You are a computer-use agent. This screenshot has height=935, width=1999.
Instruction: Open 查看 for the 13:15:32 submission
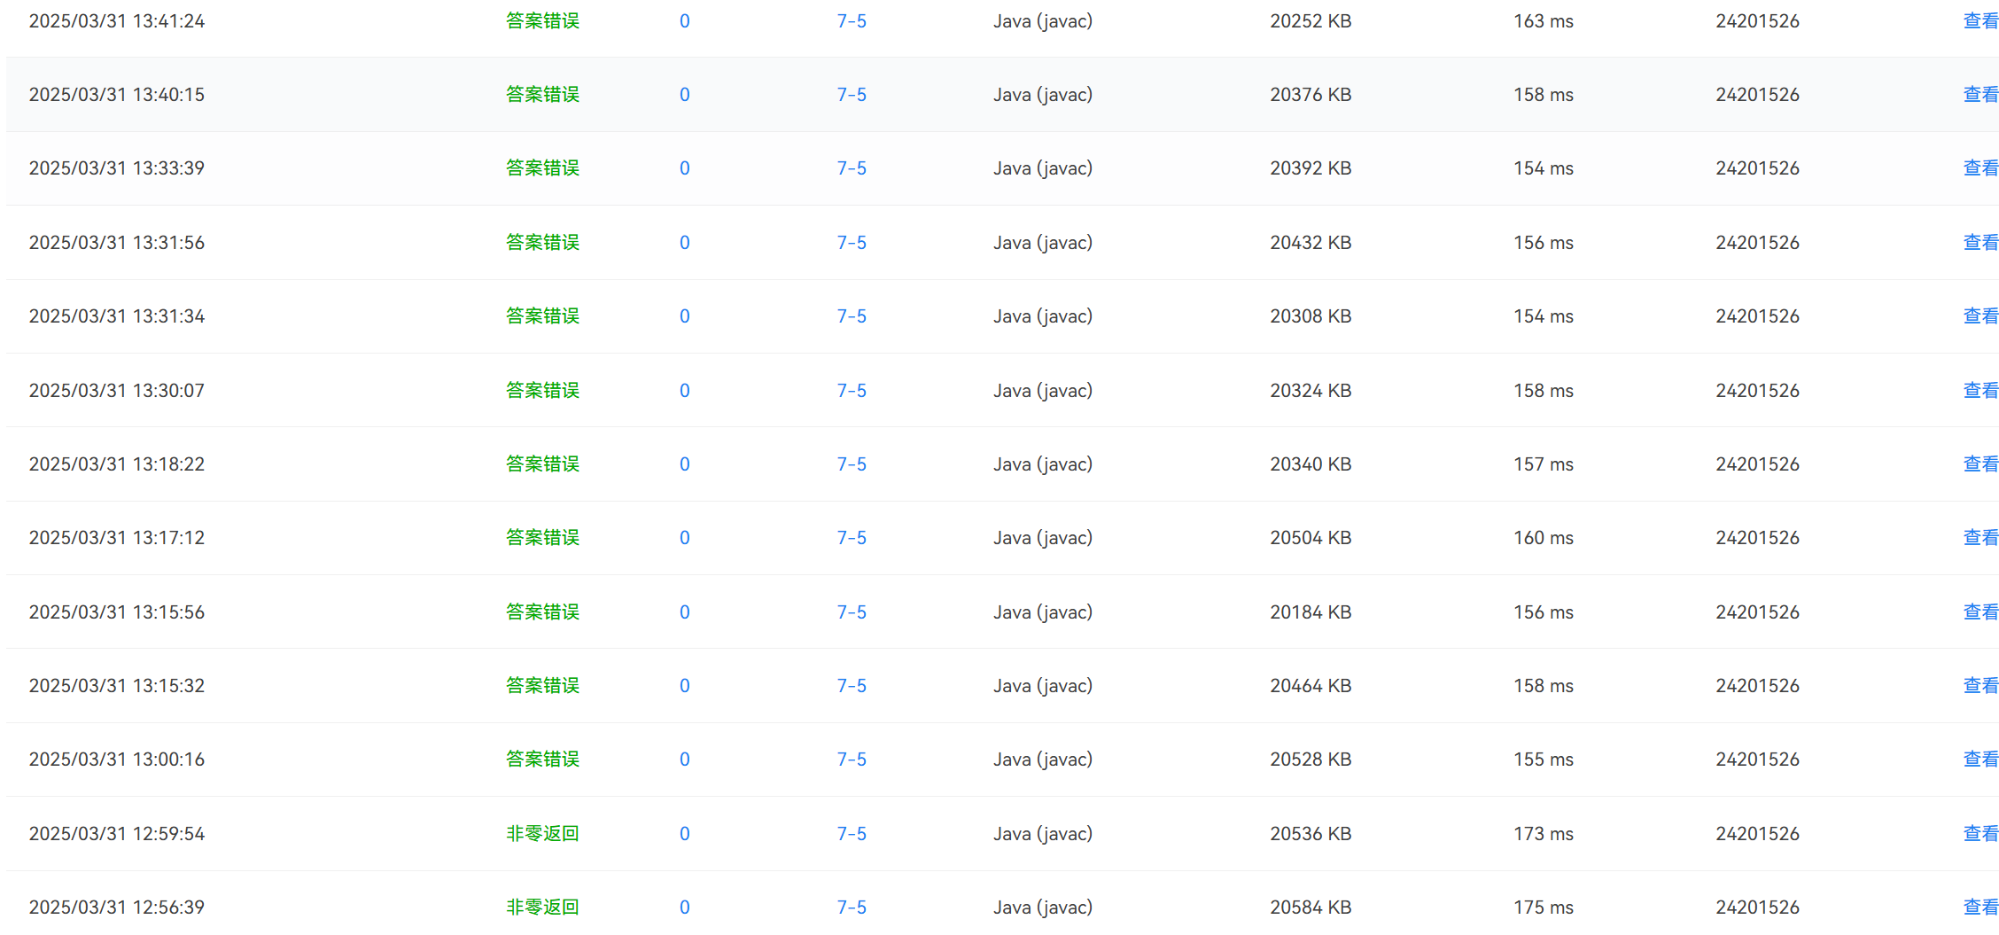[x=1980, y=686]
